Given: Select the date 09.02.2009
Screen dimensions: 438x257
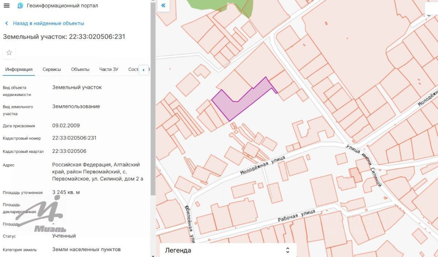Looking at the screenshot, I should (x=66, y=125).
